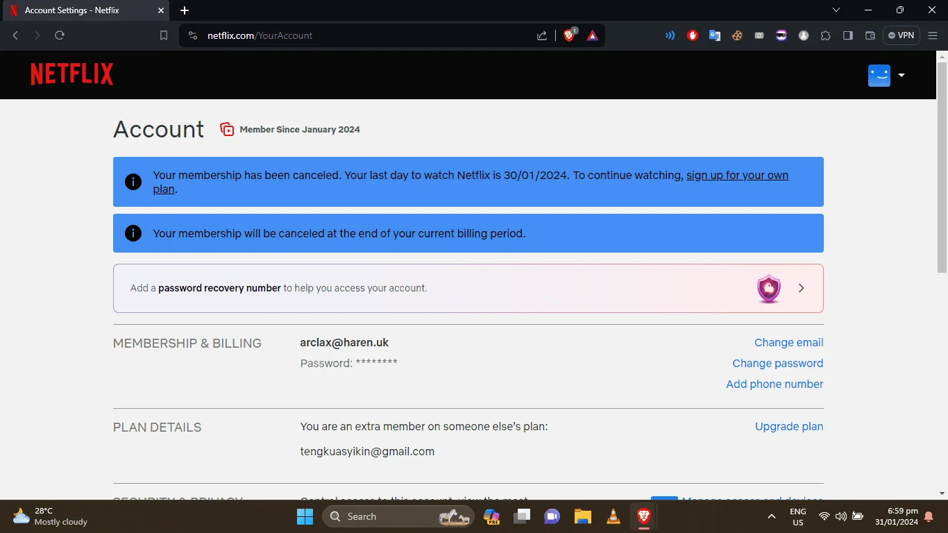The image size is (948, 533).
Task: Click the red stop-hand extension icon
Action: (x=693, y=35)
